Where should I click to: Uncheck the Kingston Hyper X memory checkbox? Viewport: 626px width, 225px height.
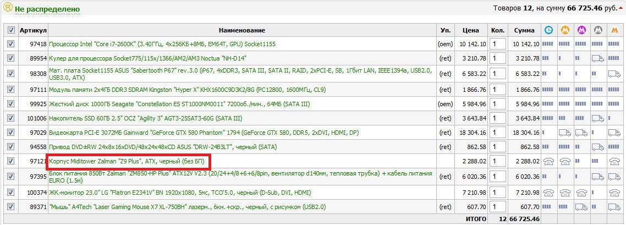tap(11, 89)
